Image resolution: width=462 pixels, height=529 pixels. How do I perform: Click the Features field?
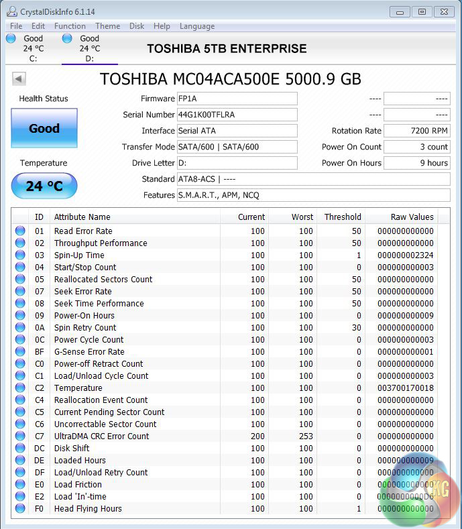[x=314, y=195]
